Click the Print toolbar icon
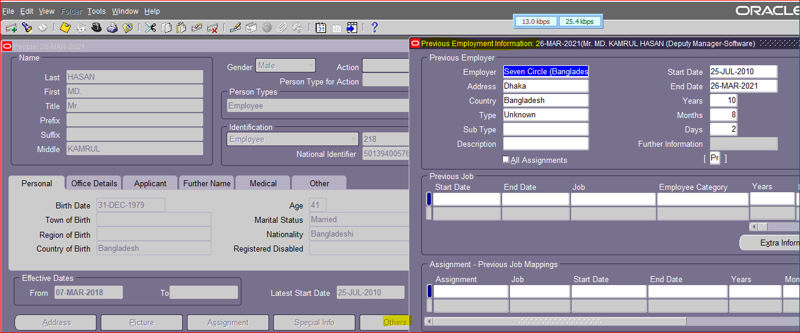 click(112, 28)
